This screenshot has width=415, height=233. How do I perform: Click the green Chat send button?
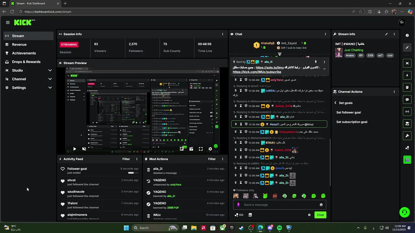[320, 215]
